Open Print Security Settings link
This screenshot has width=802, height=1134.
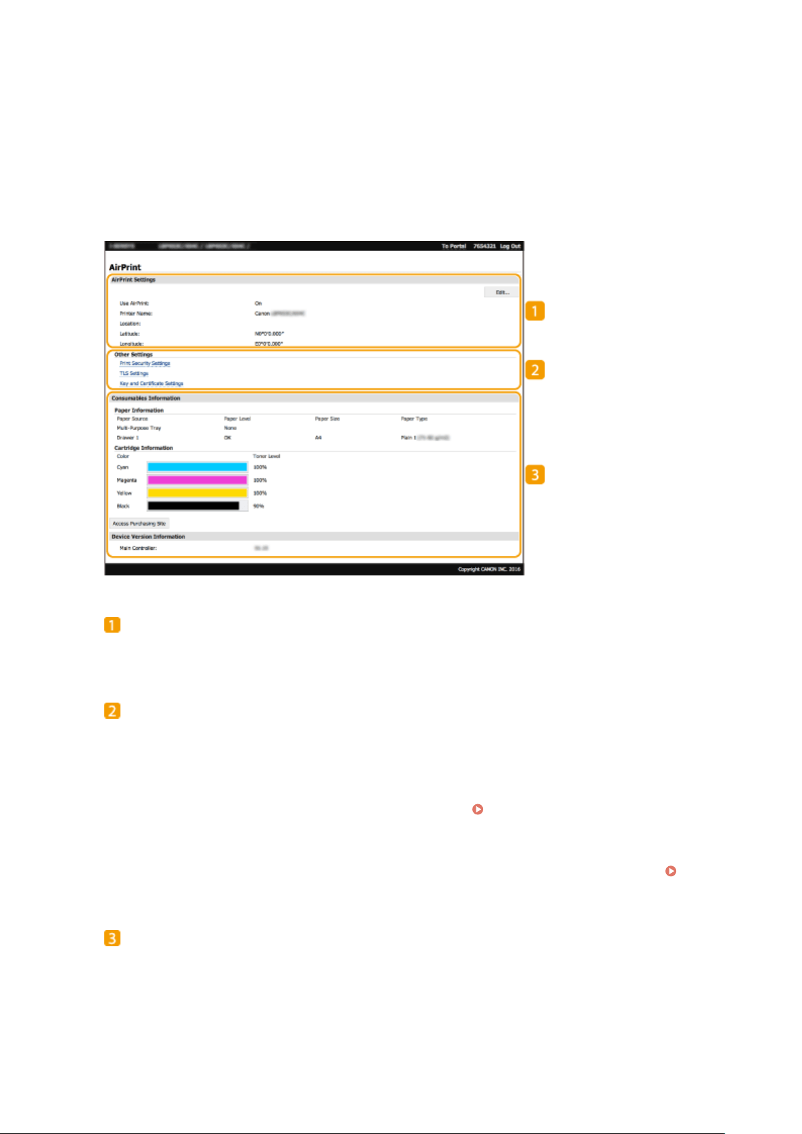145,363
